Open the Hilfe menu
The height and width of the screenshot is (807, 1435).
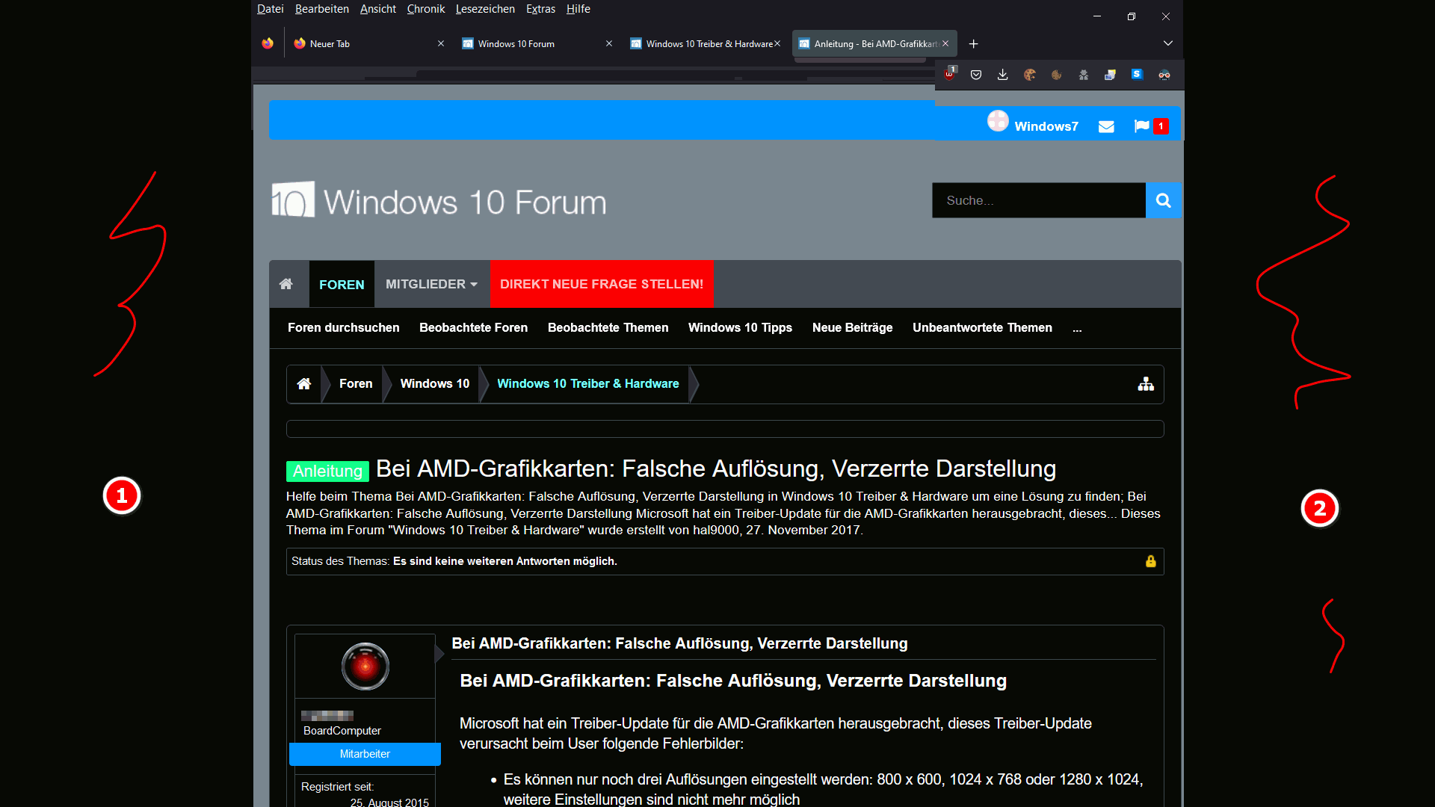coord(578,9)
